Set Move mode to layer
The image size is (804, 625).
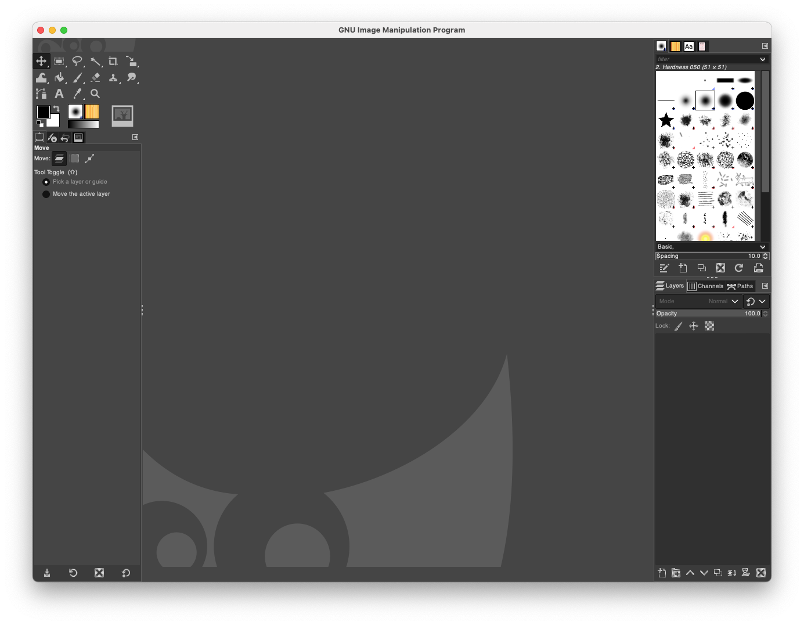59,159
